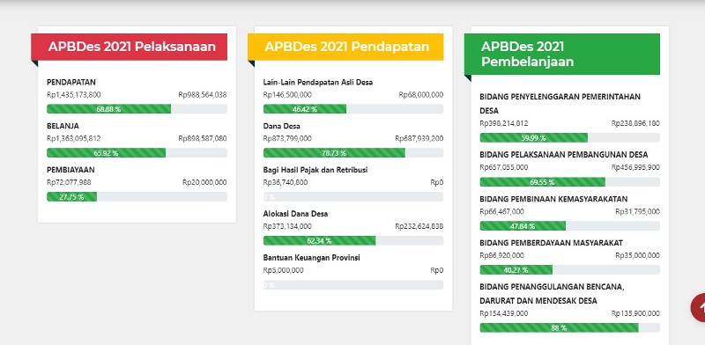Click the amount Rp687,939,200
This screenshot has height=345, width=705.
(x=419, y=139)
